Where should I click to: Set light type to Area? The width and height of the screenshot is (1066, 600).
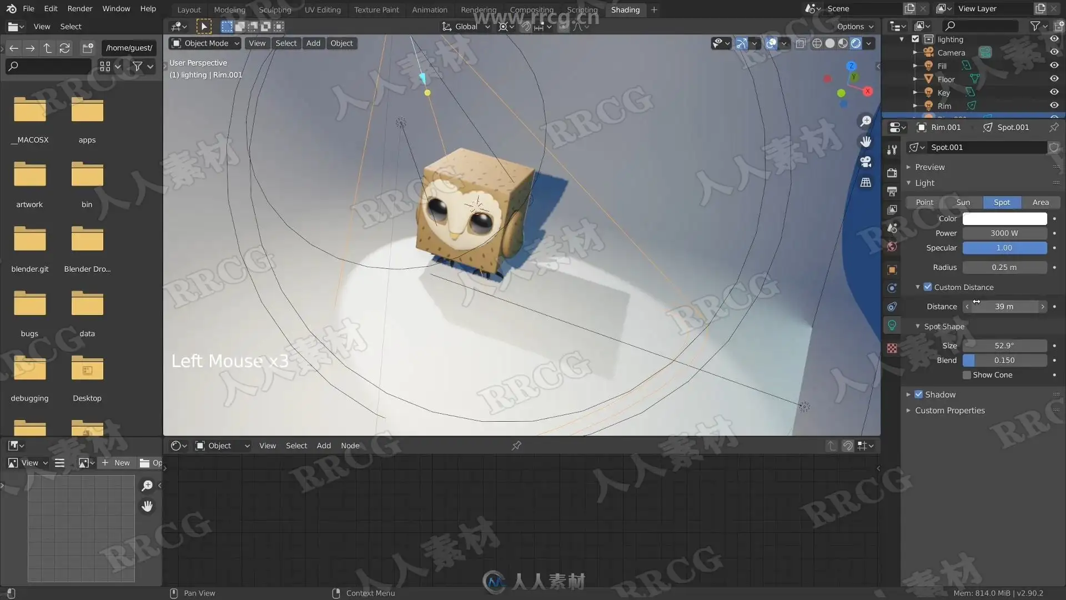[1040, 202]
